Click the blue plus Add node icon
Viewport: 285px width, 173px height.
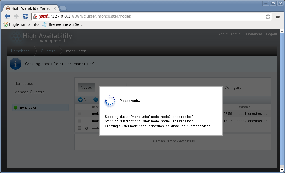(x=80, y=100)
